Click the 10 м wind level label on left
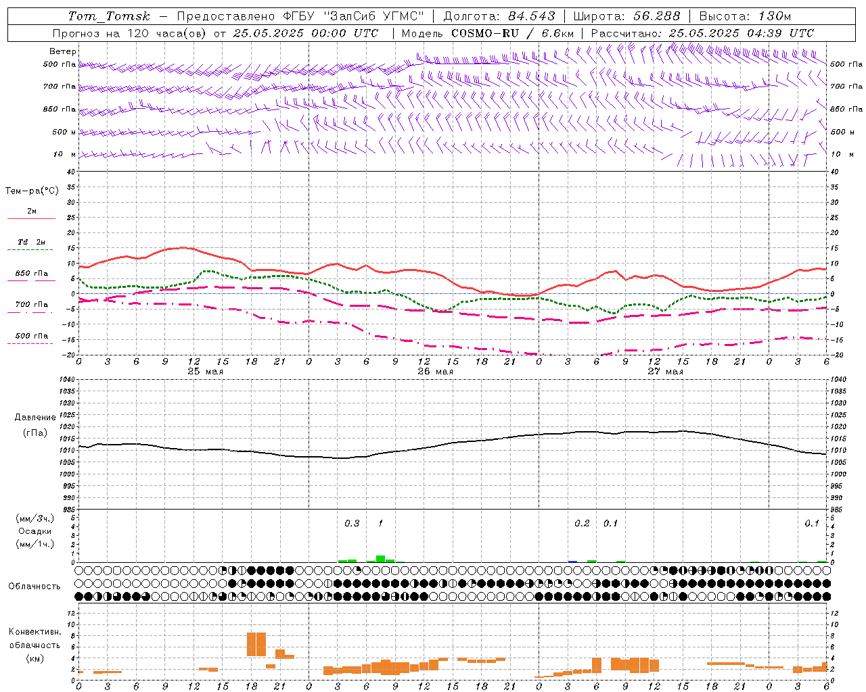866x692 pixels. 65,154
